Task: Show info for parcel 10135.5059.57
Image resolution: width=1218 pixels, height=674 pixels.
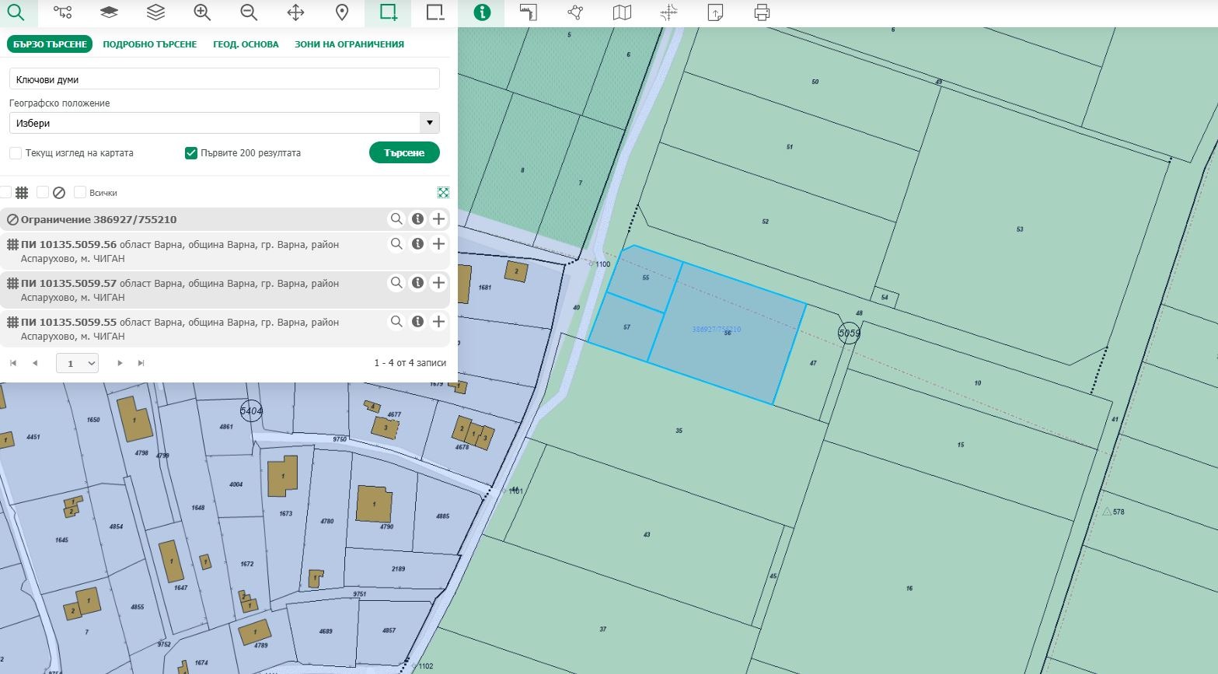Action: tap(417, 283)
